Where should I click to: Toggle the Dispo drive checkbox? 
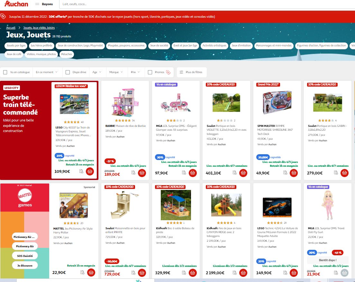pyautogui.click(x=68, y=72)
